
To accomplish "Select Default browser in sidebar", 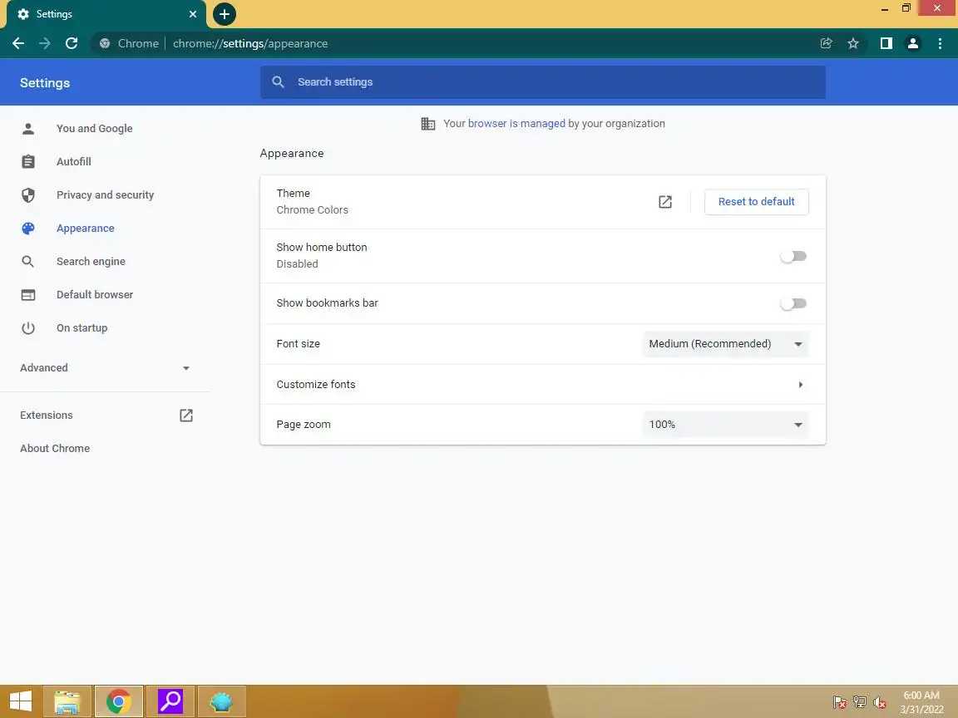I will (95, 295).
